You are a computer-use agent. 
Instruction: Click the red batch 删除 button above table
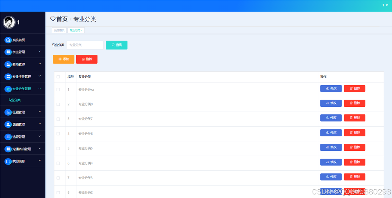[x=87, y=59]
